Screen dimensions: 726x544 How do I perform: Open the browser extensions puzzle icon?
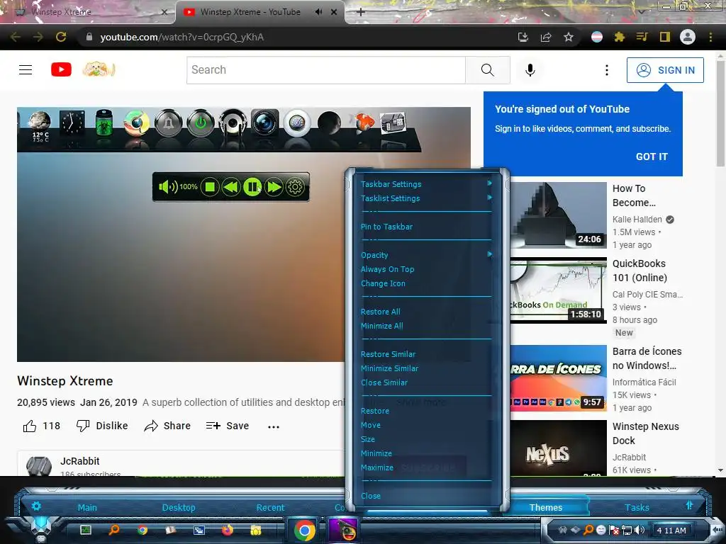click(x=620, y=37)
